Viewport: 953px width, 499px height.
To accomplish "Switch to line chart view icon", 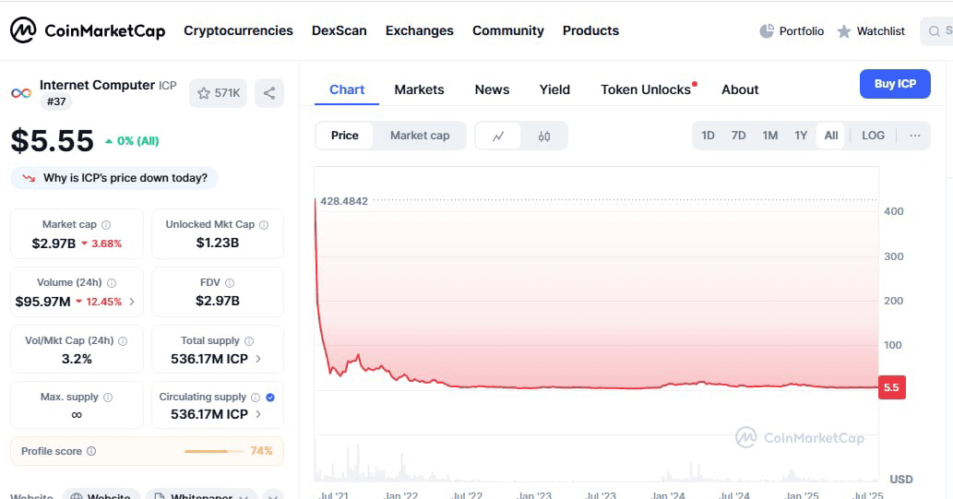I will pos(498,137).
